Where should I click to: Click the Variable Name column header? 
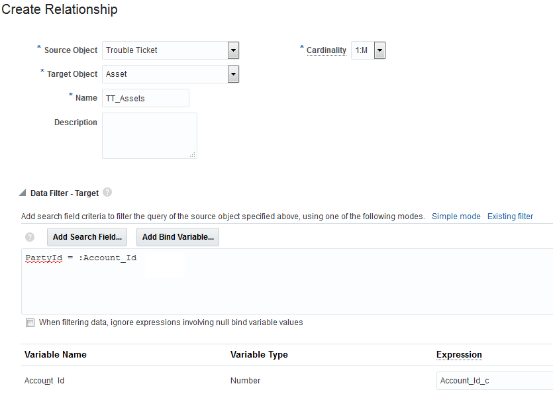pyautogui.click(x=56, y=355)
